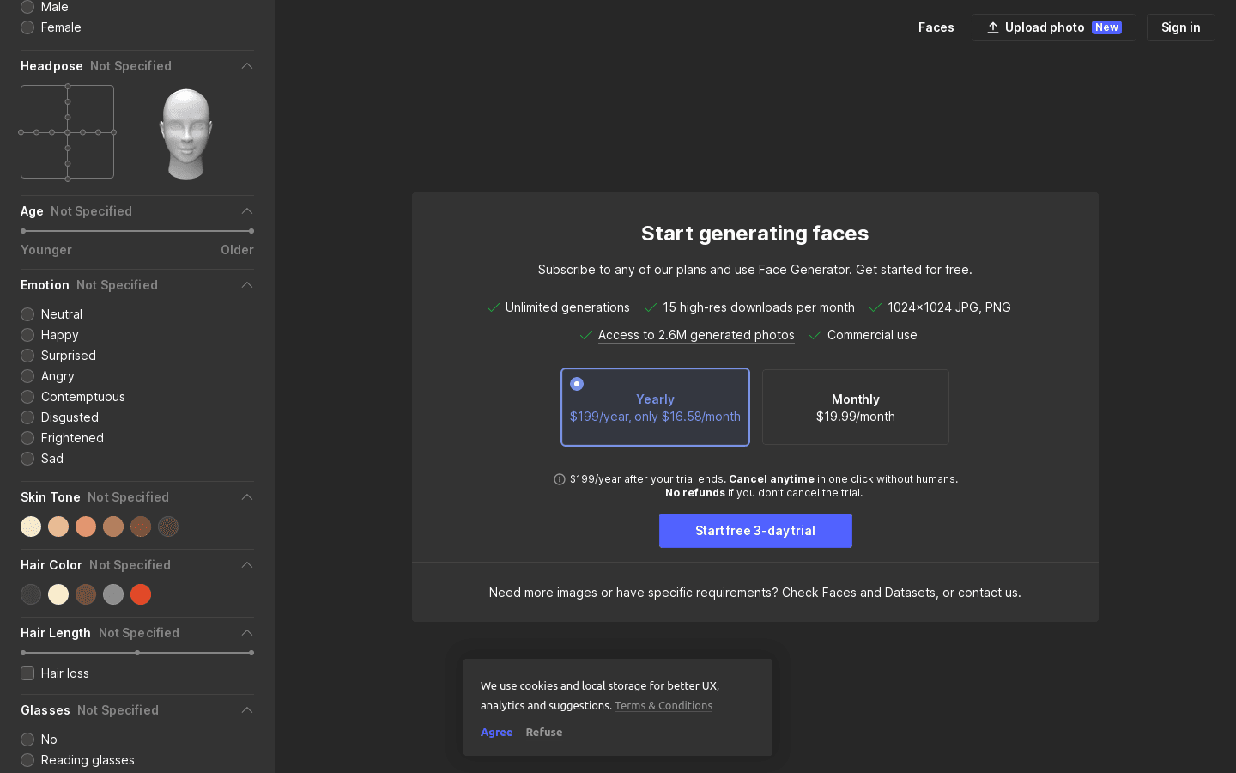Open the Terms & Conditions link
This screenshot has height=773, width=1236.
663,706
